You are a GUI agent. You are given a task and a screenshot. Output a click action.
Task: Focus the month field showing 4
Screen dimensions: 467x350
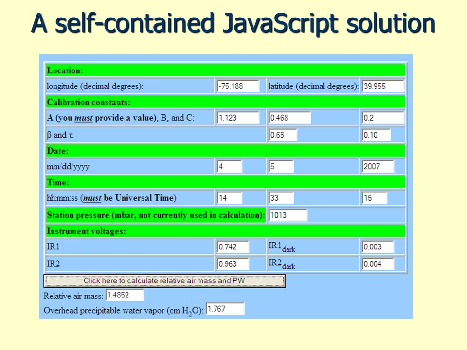point(230,166)
